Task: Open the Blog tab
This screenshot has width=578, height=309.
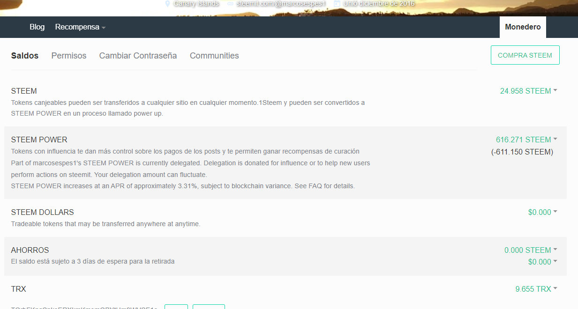Action: [x=37, y=27]
